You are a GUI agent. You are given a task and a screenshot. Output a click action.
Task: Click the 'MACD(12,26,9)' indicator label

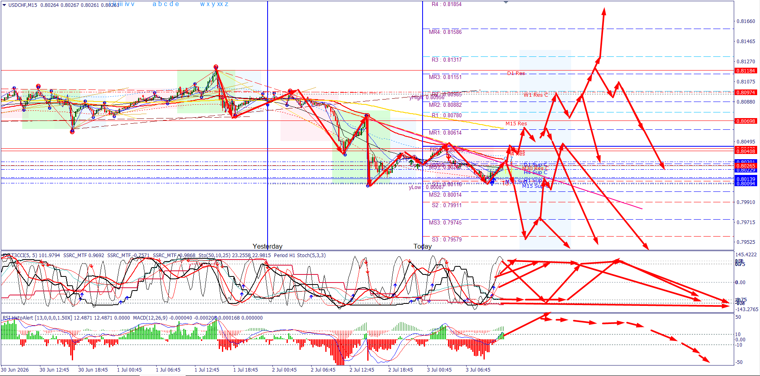tap(150, 318)
